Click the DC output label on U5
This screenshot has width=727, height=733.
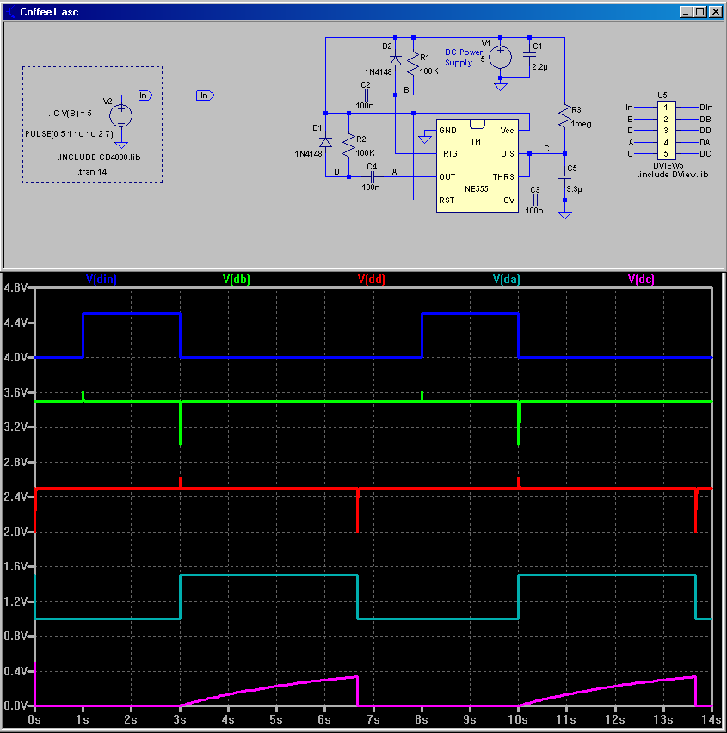click(x=705, y=154)
